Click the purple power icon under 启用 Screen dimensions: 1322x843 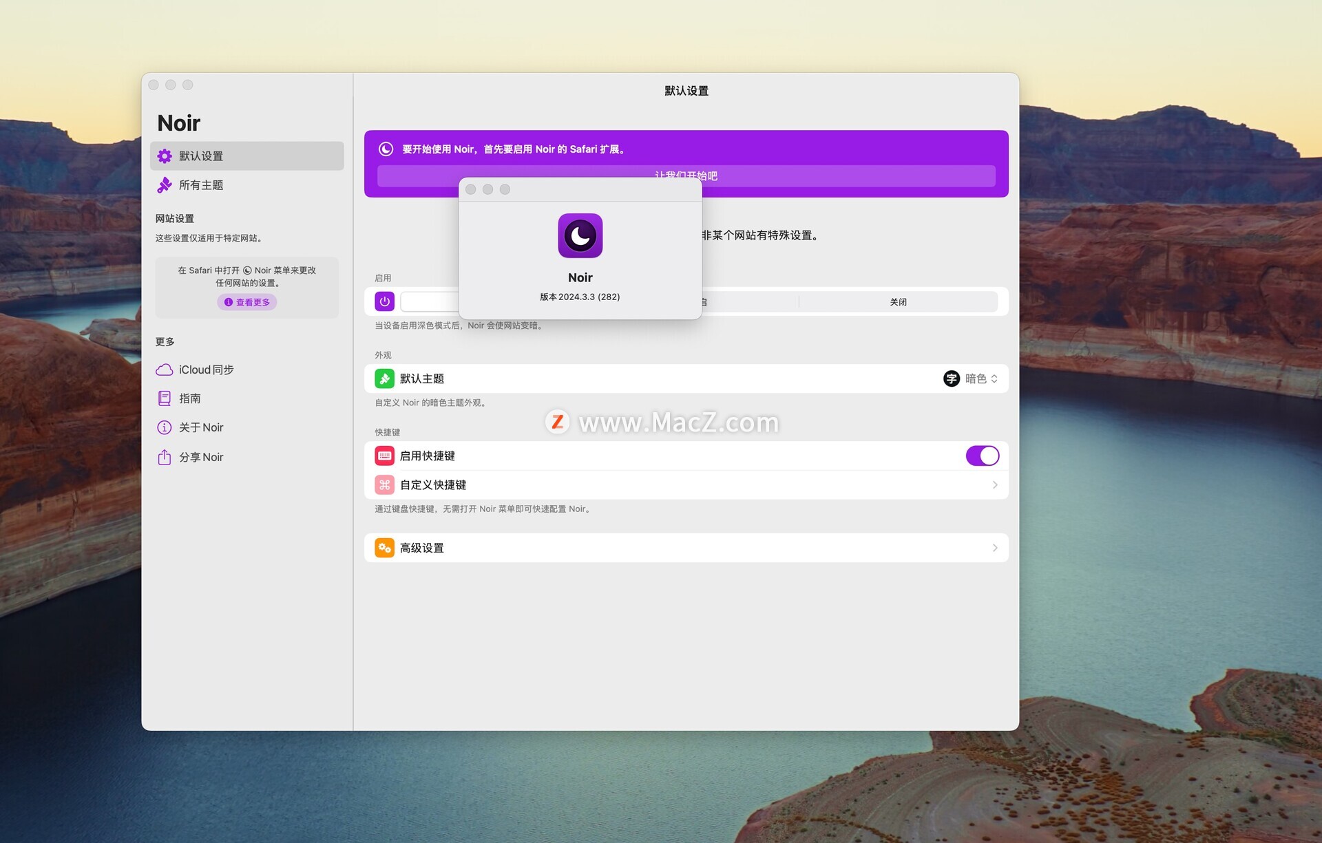(x=384, y=301)
